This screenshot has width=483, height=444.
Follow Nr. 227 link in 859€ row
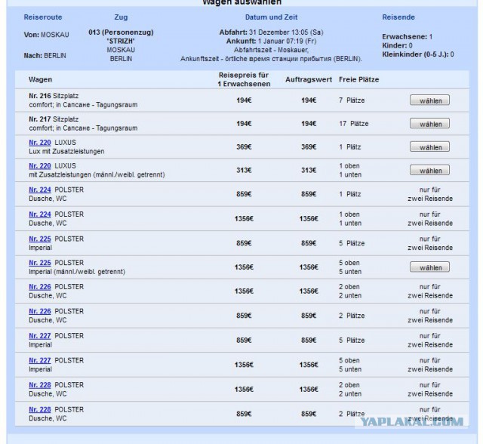(40, 336)
